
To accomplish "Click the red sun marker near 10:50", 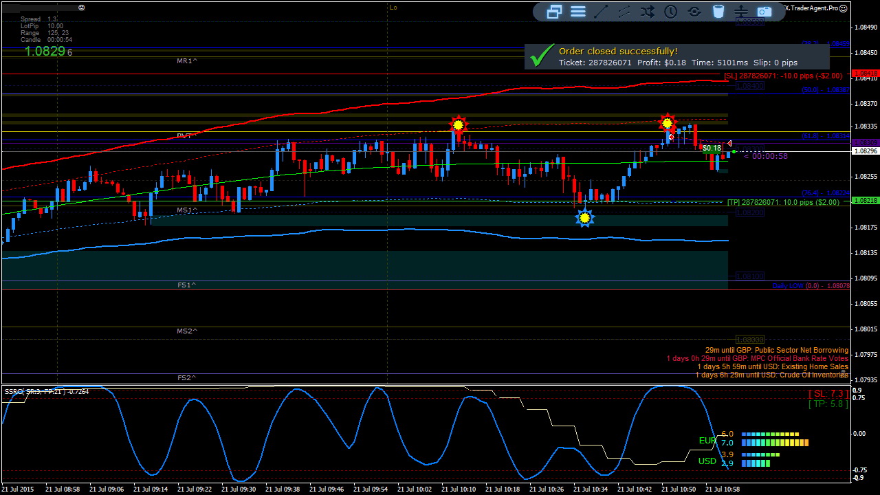I will tap(667, 123).
